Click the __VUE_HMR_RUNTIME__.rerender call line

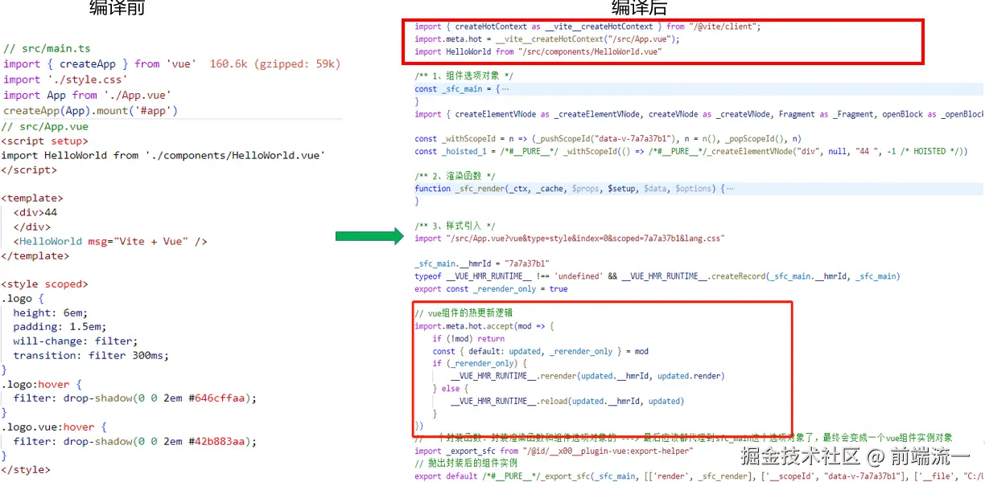587,376
